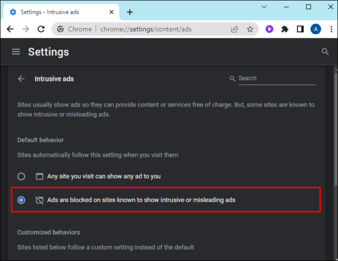Viewport: 338px width, 261px height.
Task: Expand the tab search chevron
Action: (x=264, y=7)
